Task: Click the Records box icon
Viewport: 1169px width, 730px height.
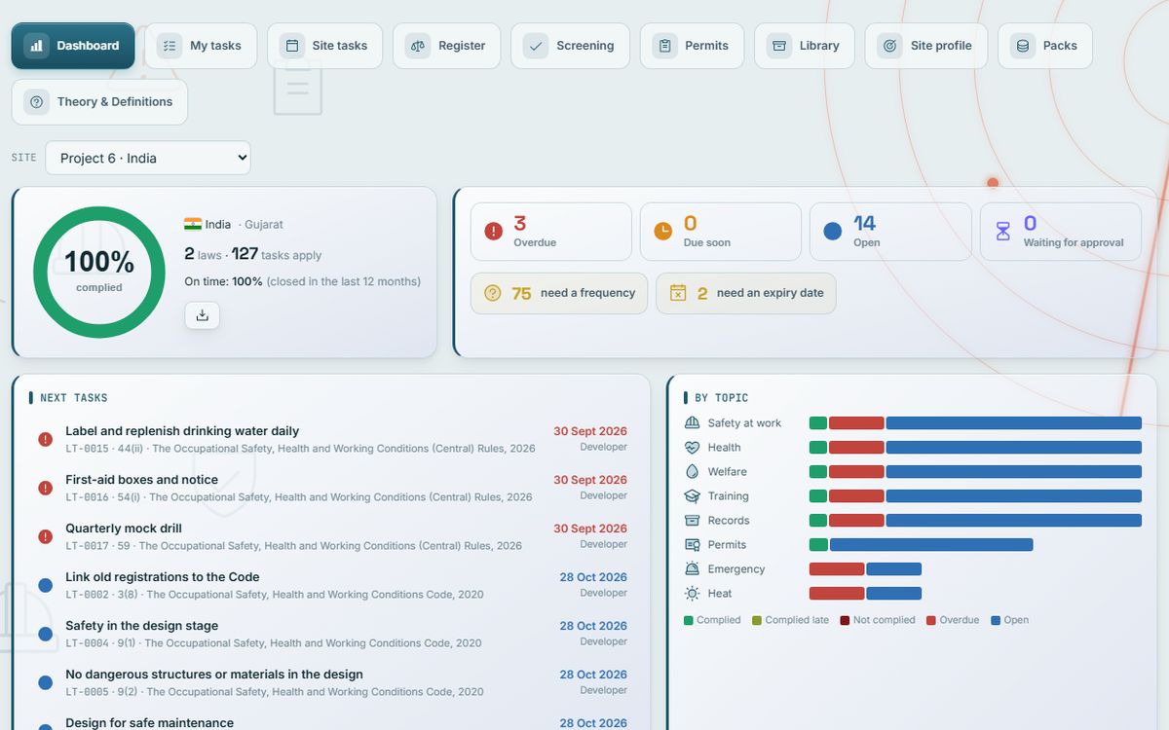Action: tap(693, 521)
